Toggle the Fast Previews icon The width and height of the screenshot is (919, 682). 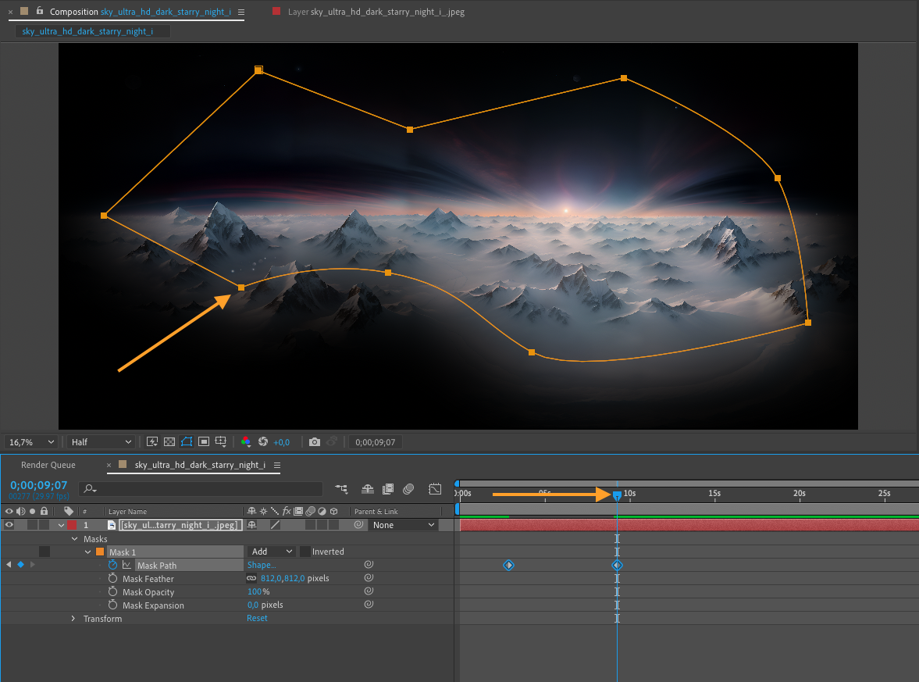point(152,442)
